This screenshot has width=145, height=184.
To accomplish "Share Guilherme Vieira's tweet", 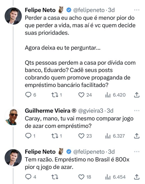I will (137, 136).
